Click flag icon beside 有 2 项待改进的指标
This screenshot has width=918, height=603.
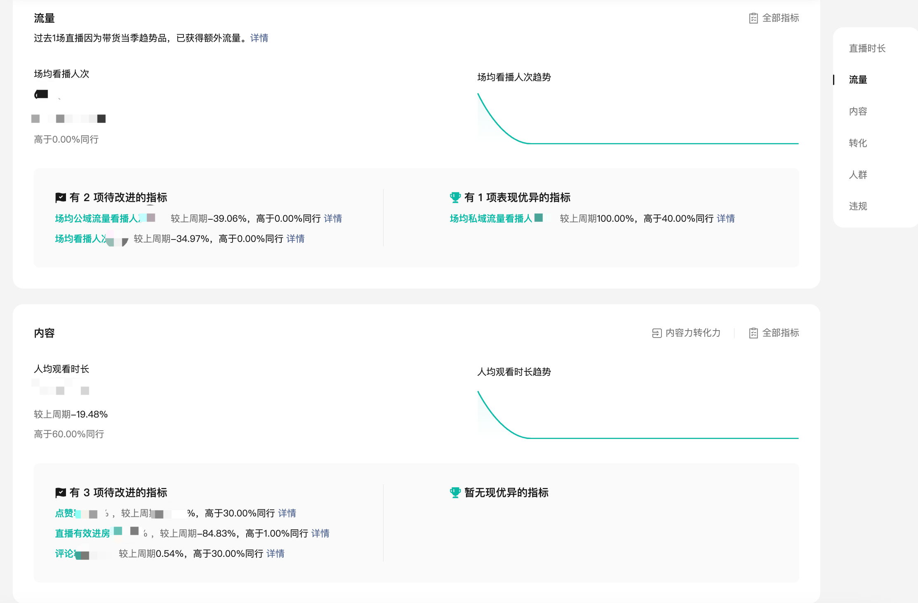point(61,198)
